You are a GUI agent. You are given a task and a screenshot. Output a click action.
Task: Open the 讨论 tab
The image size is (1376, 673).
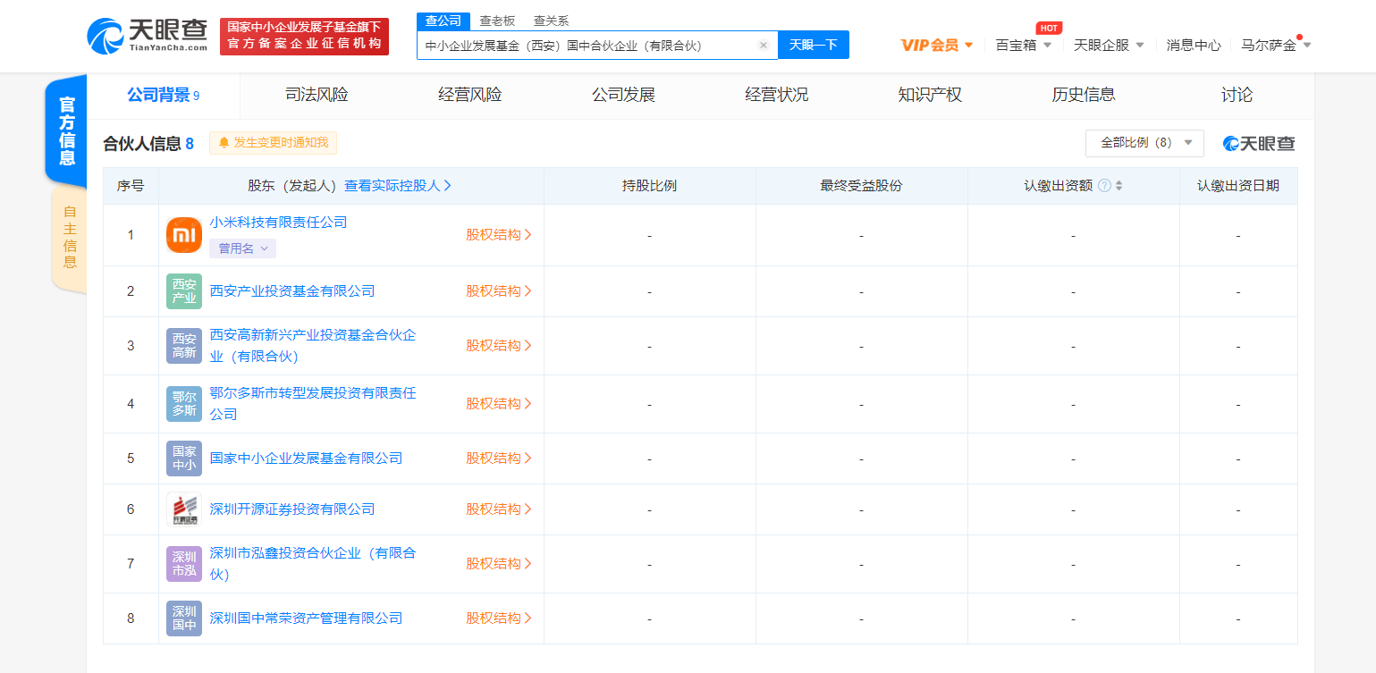coord(1237,95)
